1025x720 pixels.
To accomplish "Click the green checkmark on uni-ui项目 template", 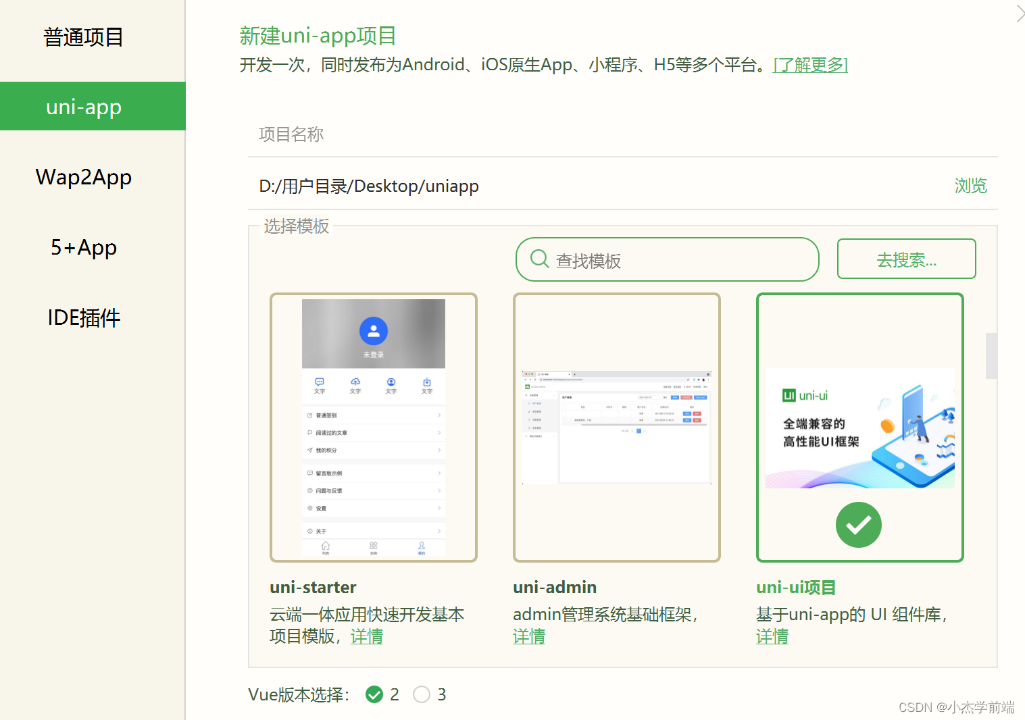I will tap(858, 525).
